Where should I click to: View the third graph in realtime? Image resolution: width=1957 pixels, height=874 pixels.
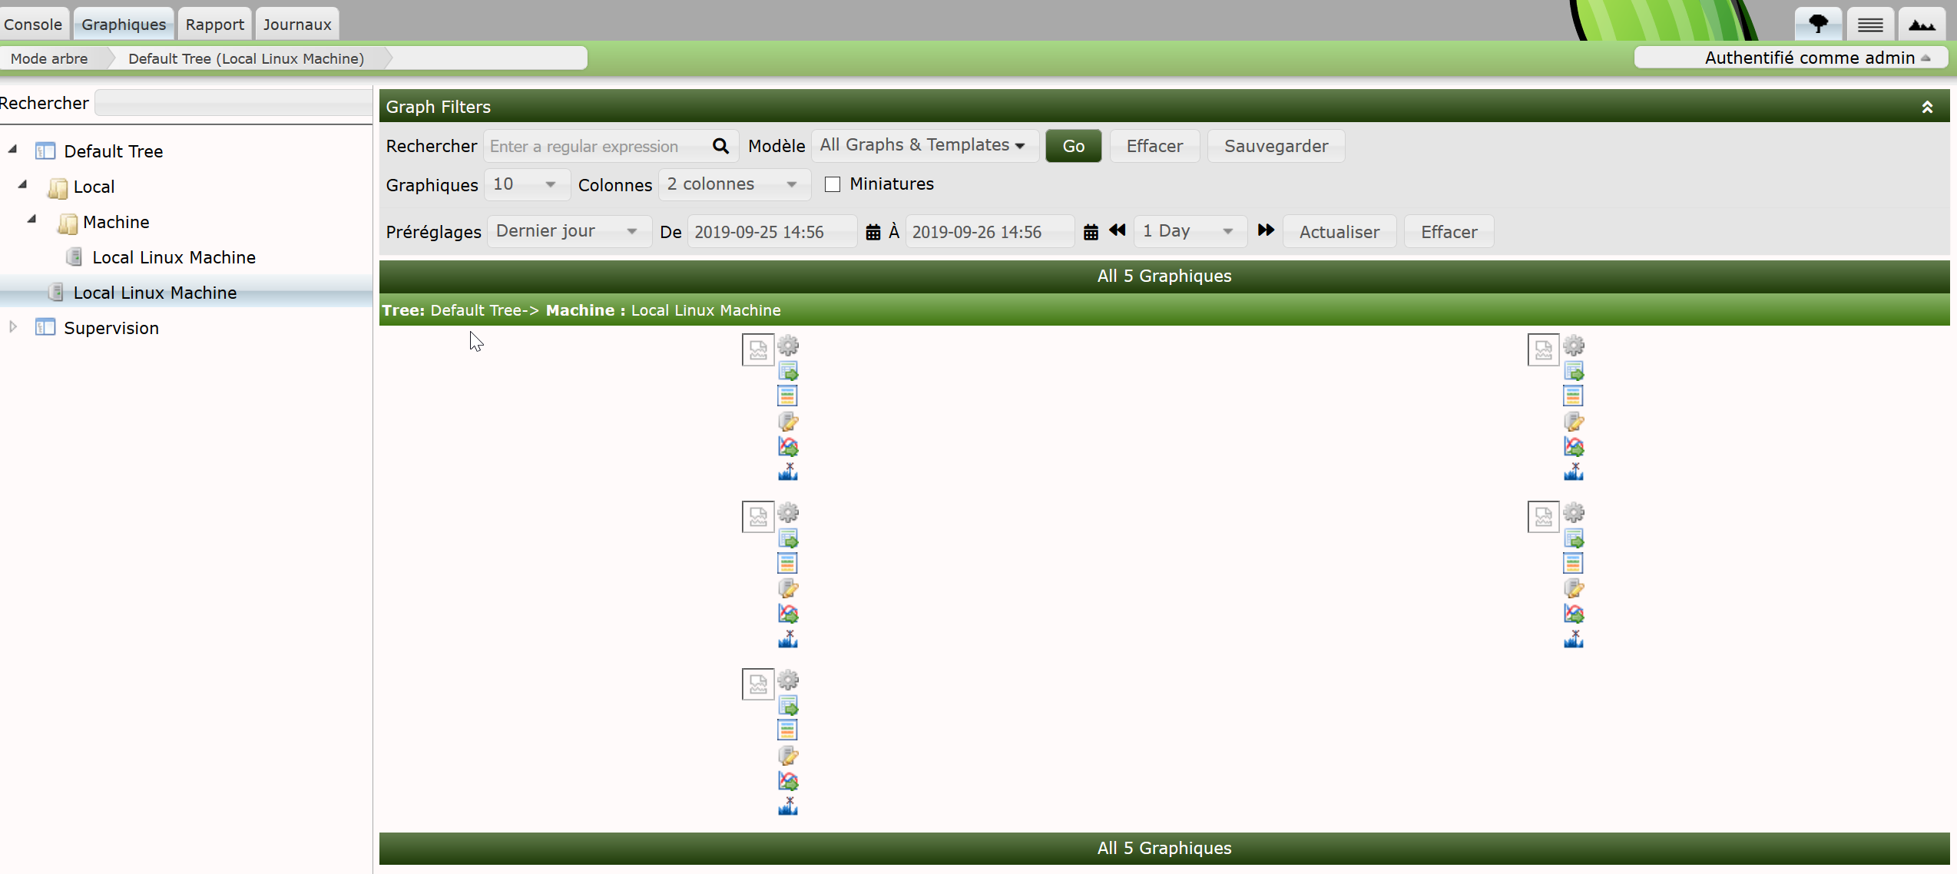[788, 614]
